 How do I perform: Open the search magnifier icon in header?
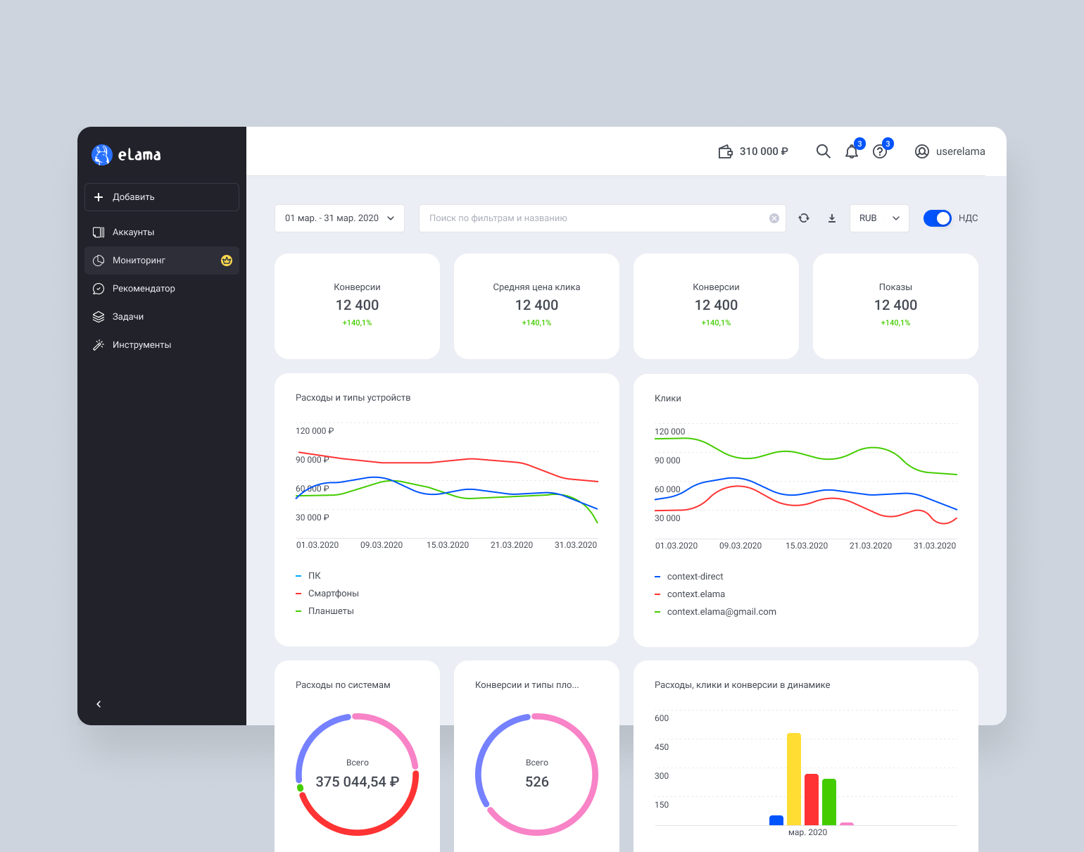823,151
